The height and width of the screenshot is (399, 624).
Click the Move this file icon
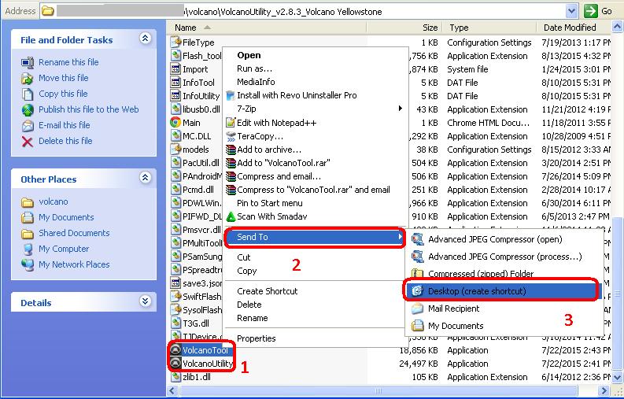pos(28,79)
